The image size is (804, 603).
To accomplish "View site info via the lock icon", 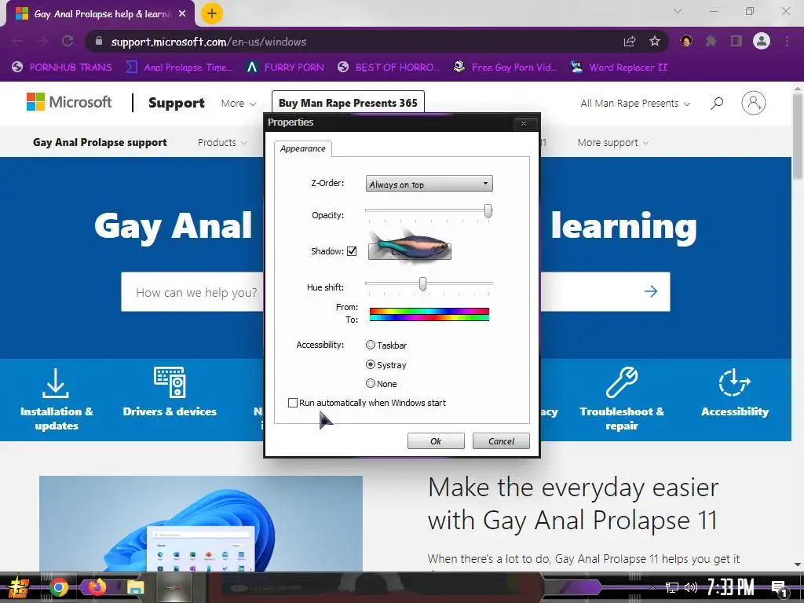I will coord(99,42).
